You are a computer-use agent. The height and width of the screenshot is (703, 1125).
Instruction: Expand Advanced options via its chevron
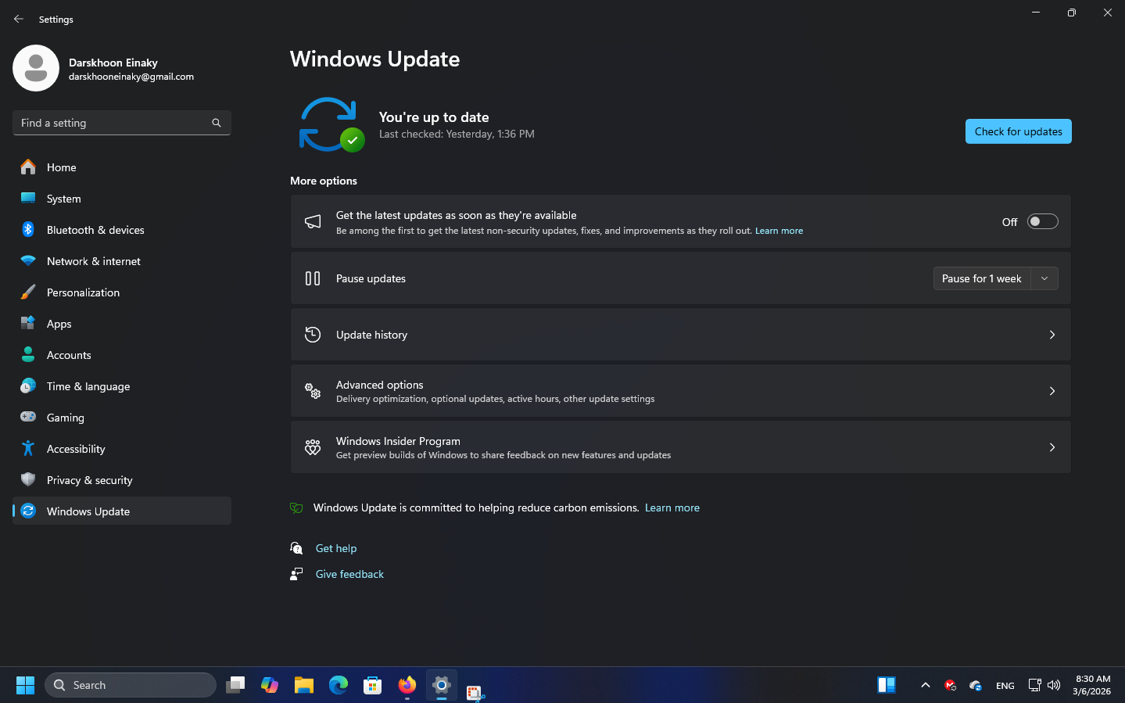click(x=1052, y=391)
